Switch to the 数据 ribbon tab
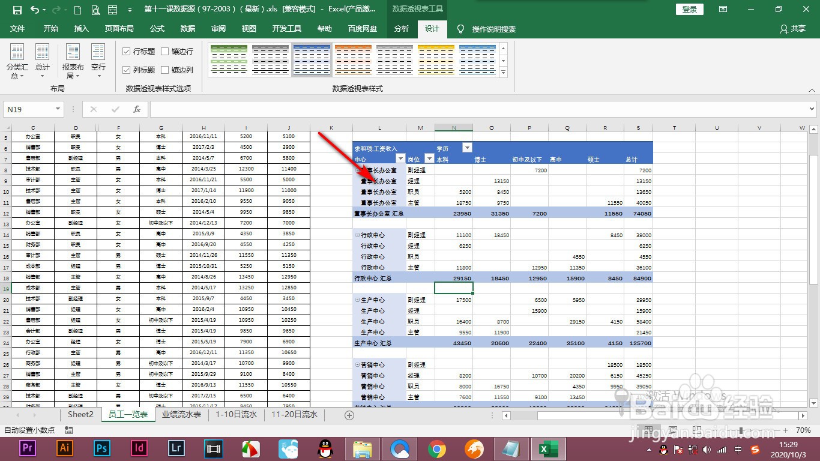The width and height of the screenshot is (820, 461). point(188,29)
